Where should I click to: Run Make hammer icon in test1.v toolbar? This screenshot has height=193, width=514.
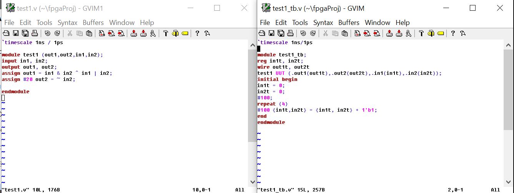(x=166, y=33)
